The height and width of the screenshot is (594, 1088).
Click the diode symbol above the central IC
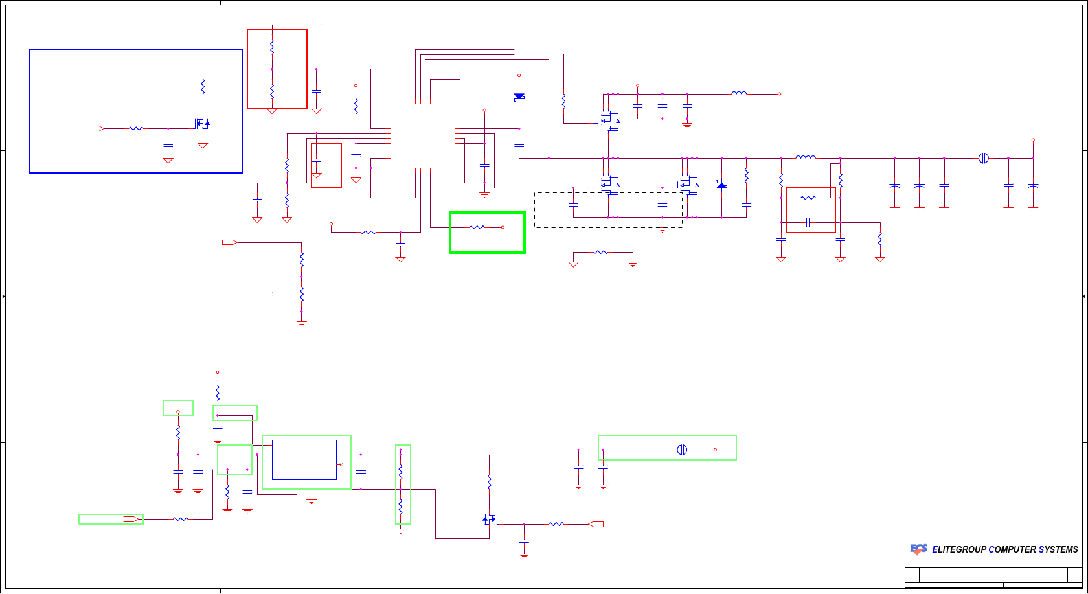coord(519,97)
